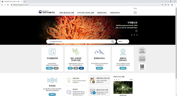Click the browser address bar URL
This screenshot has height=96, width=177.
(x=21, y=5)
